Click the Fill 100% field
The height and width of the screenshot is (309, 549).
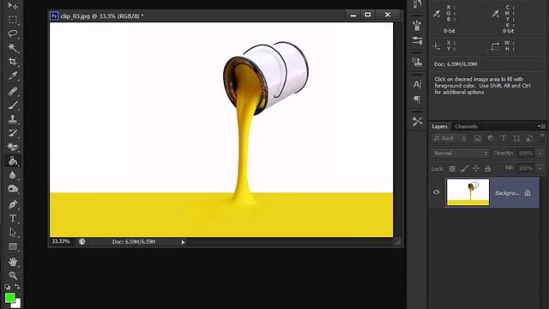pyautogui.click(x=526, y=168)
